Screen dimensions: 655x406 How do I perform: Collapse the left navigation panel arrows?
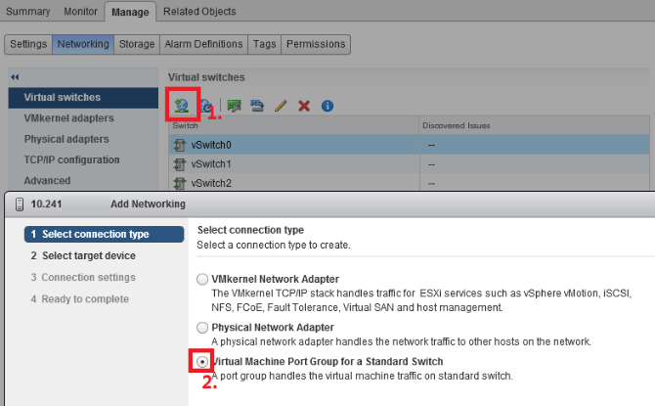(15, 76)
